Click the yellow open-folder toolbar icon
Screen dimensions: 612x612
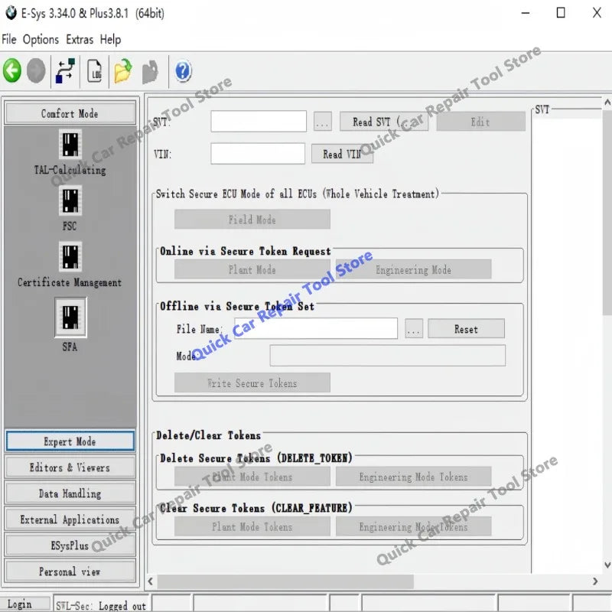pyautogui.click(x=123, y=71)
